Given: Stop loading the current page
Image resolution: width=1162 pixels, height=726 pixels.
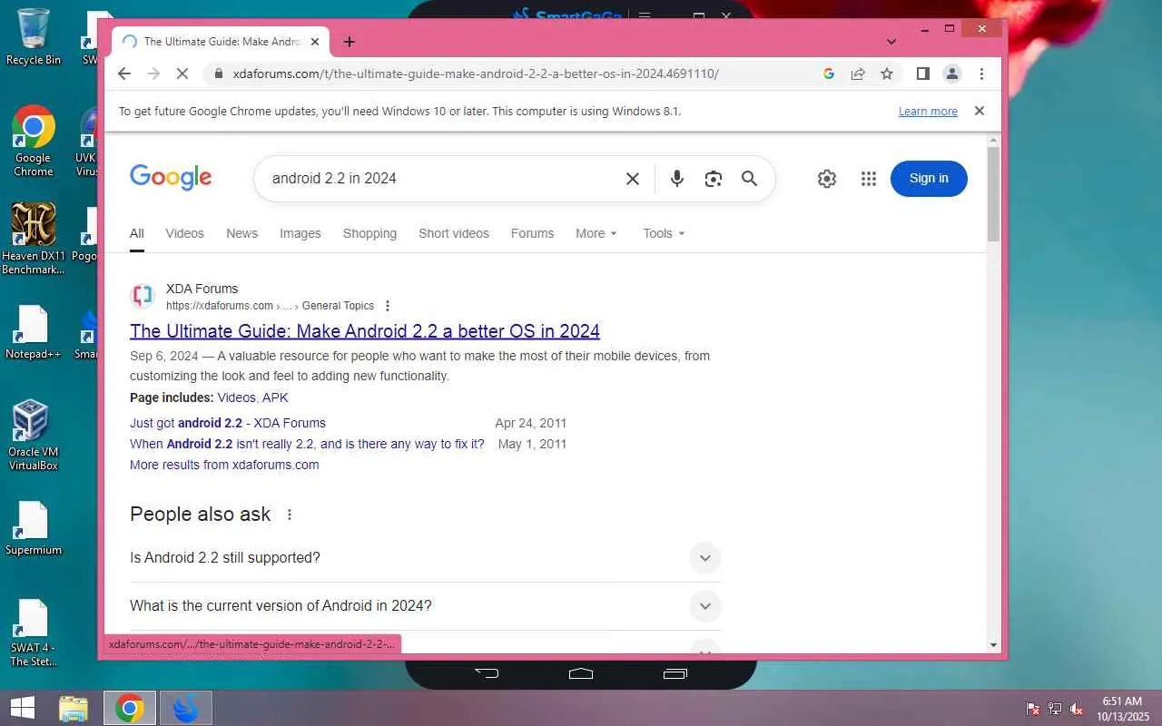Looking at the screenshot, I should (x=182, y=74).
